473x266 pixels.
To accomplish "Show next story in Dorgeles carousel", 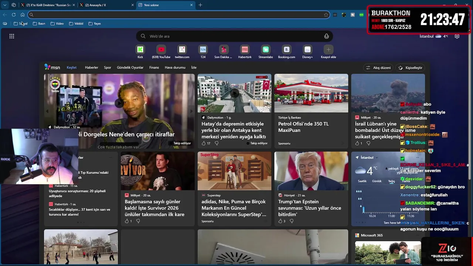I will [x=191, y=111].
